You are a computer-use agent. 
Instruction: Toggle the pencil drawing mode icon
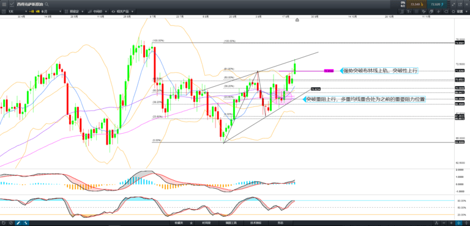(18, 223)
